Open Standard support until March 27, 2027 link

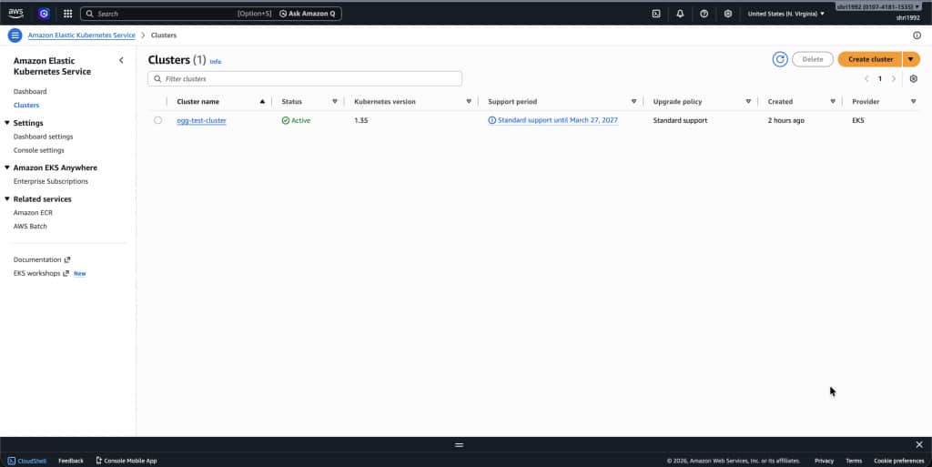[x=552, y=120]
